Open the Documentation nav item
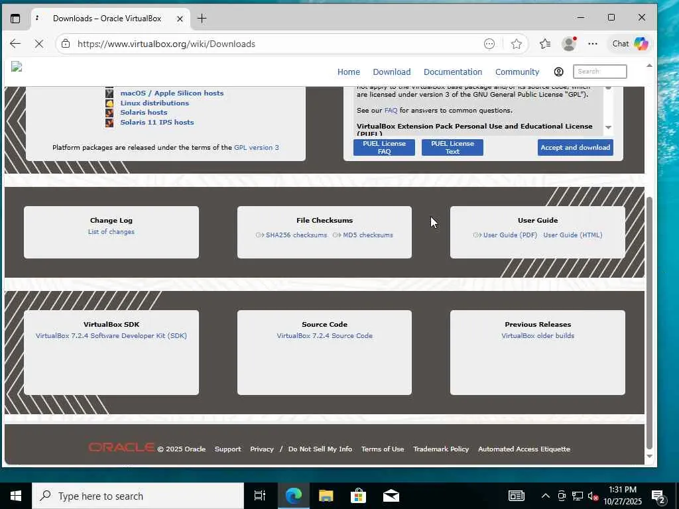This screenshot has width=679, height=509. pos(452,72)
